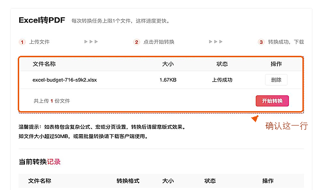Click the 1.67KB file size value
Image resolution: width=336 pixels, height=190 pixels.
point(168,80)
